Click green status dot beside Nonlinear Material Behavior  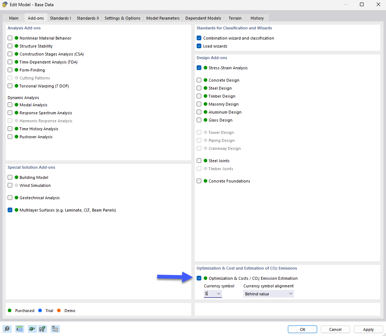17,38
